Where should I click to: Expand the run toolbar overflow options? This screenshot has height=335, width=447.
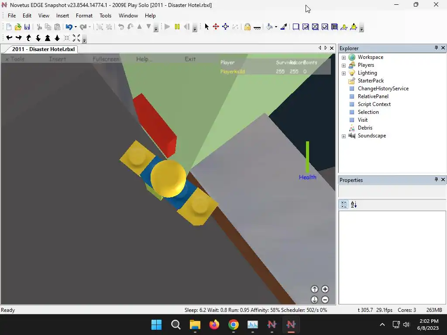(195, 28)
